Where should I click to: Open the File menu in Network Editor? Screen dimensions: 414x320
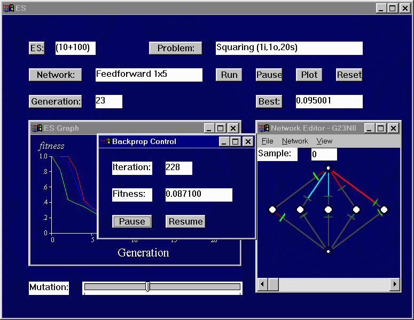click(267, 141)
